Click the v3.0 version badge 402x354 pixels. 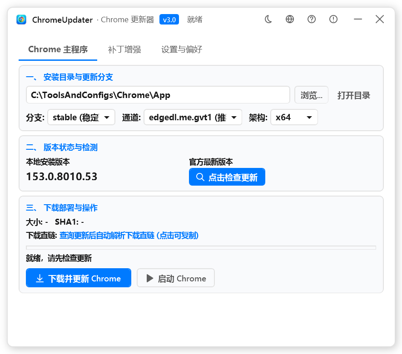169,20
